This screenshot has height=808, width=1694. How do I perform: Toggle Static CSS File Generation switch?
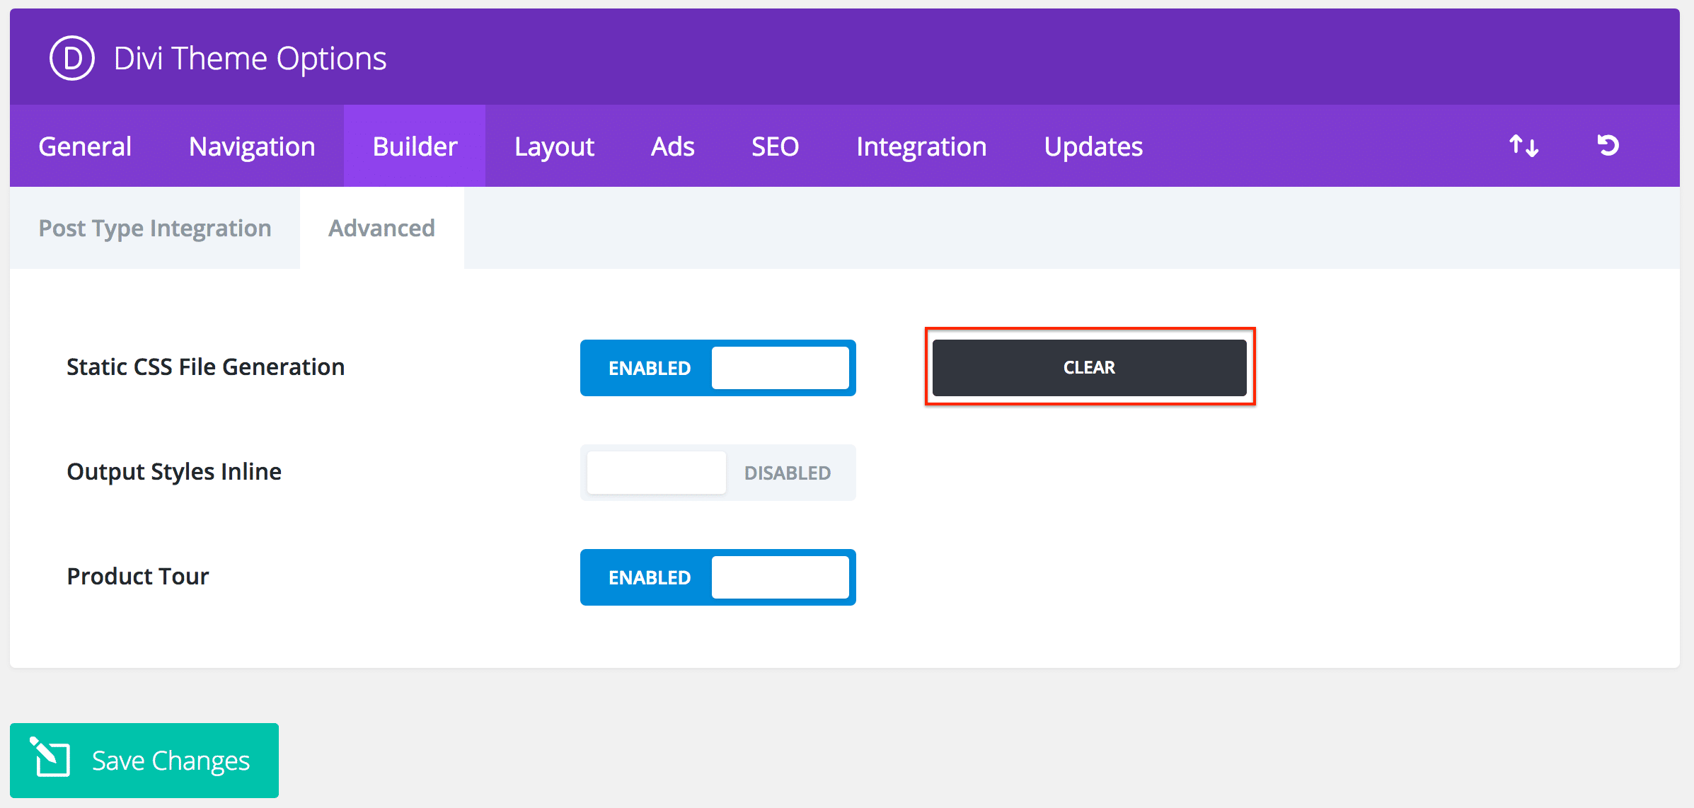pos(718,368)
